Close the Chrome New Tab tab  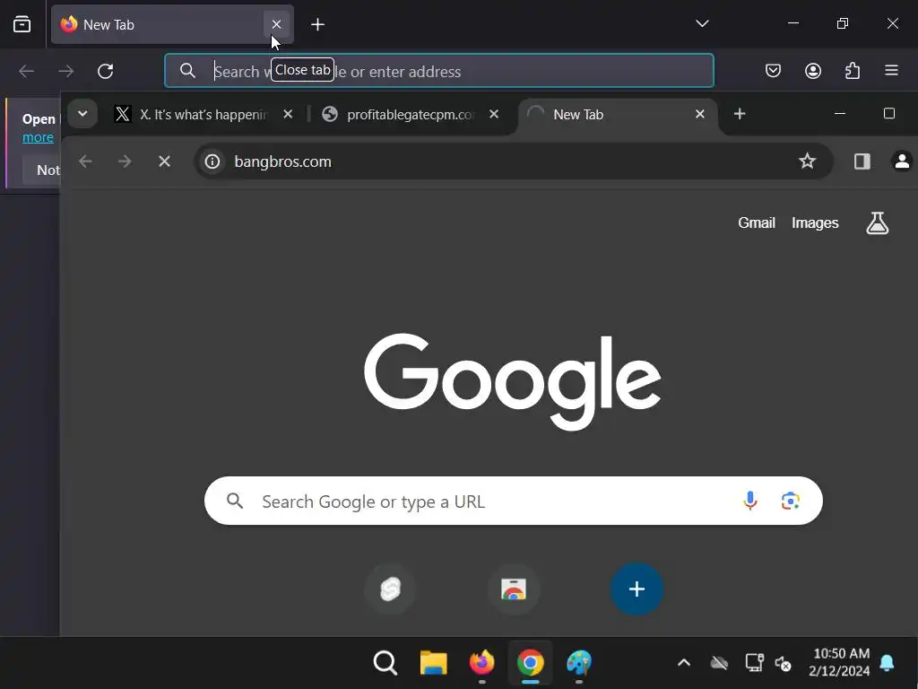(x=699, y=114)
